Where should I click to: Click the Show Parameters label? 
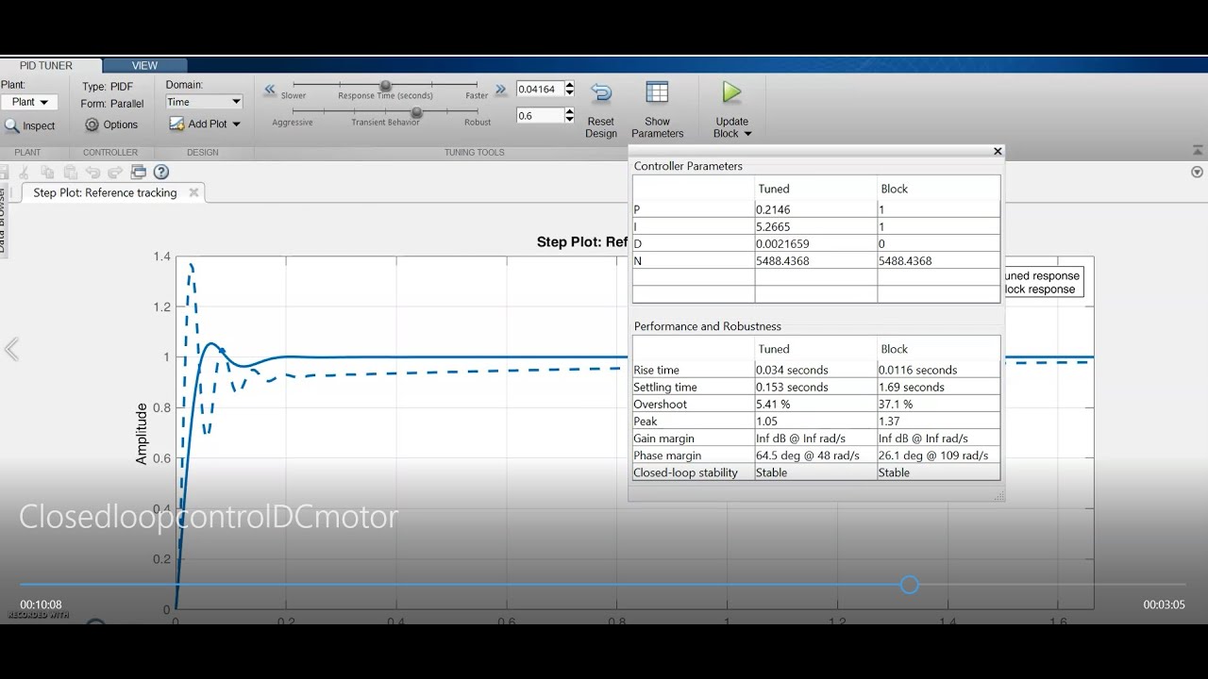pos(657,127)
